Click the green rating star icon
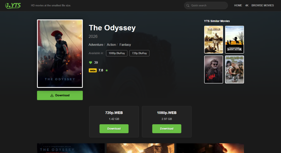 107,70
